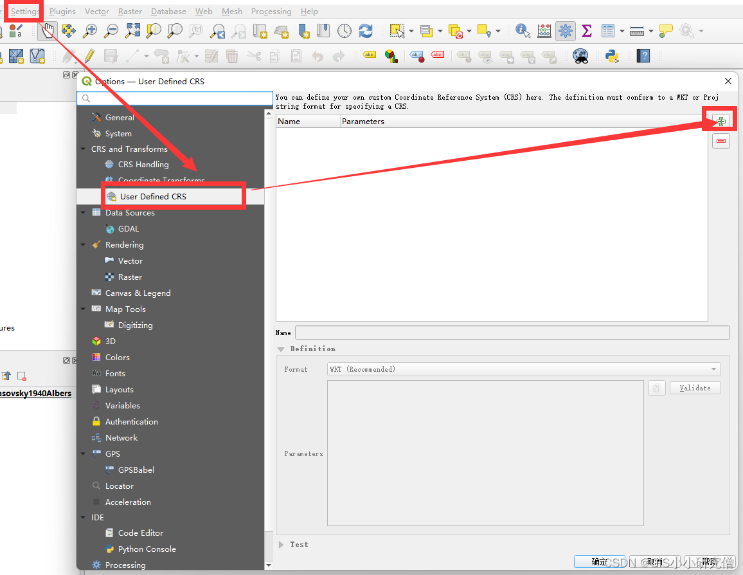Viewport: 743px width, 575px height.
Task: Click Zoom to Selection icon
Action: tap(154, 31)
